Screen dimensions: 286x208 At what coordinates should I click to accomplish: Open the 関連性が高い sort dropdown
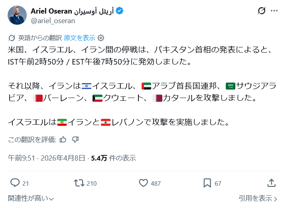pyautogui.click(x=31, y=198)
